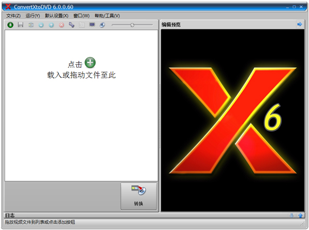Click the green add file toolbar icon

[10, 25]
